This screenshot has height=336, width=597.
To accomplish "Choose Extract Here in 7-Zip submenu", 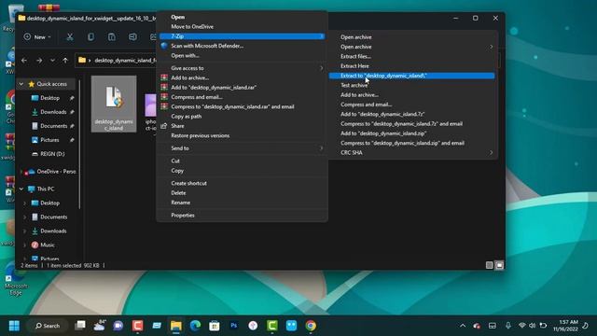I will coord(412,66).
